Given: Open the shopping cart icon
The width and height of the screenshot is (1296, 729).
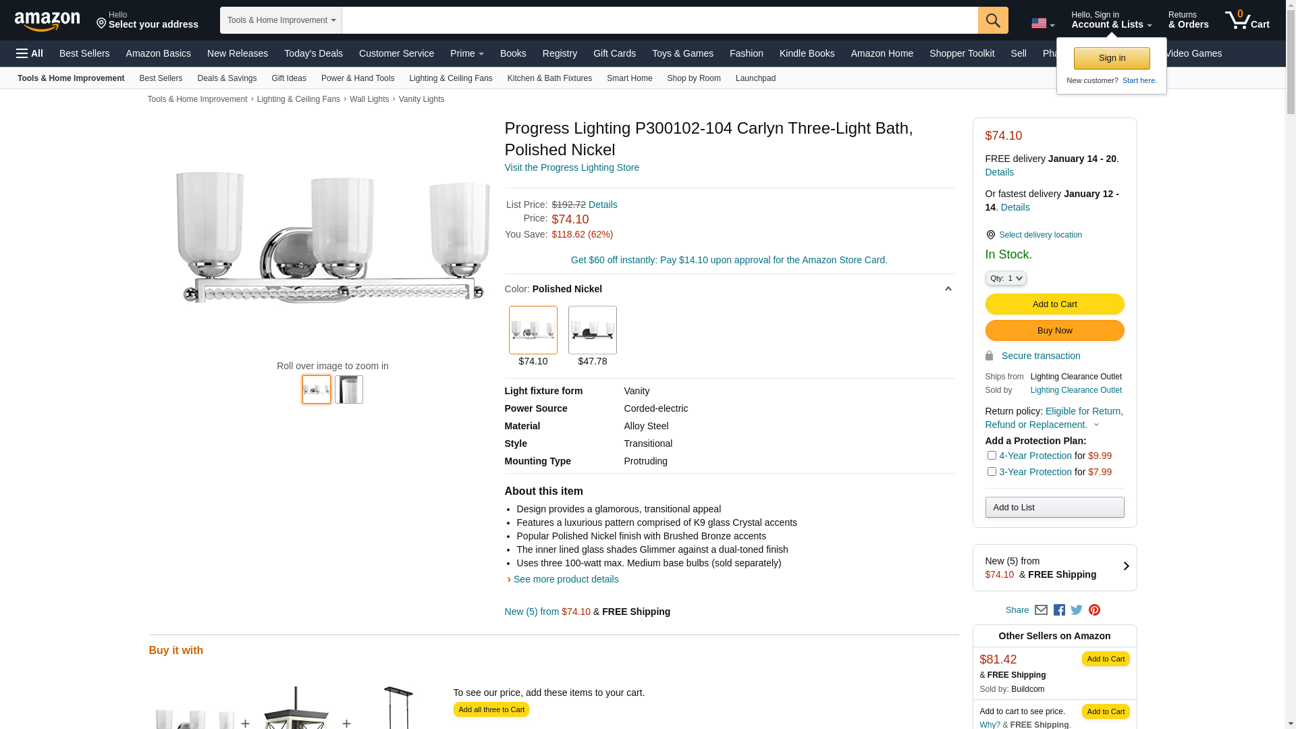Looking at the screenshot, I should point(1247,20).
